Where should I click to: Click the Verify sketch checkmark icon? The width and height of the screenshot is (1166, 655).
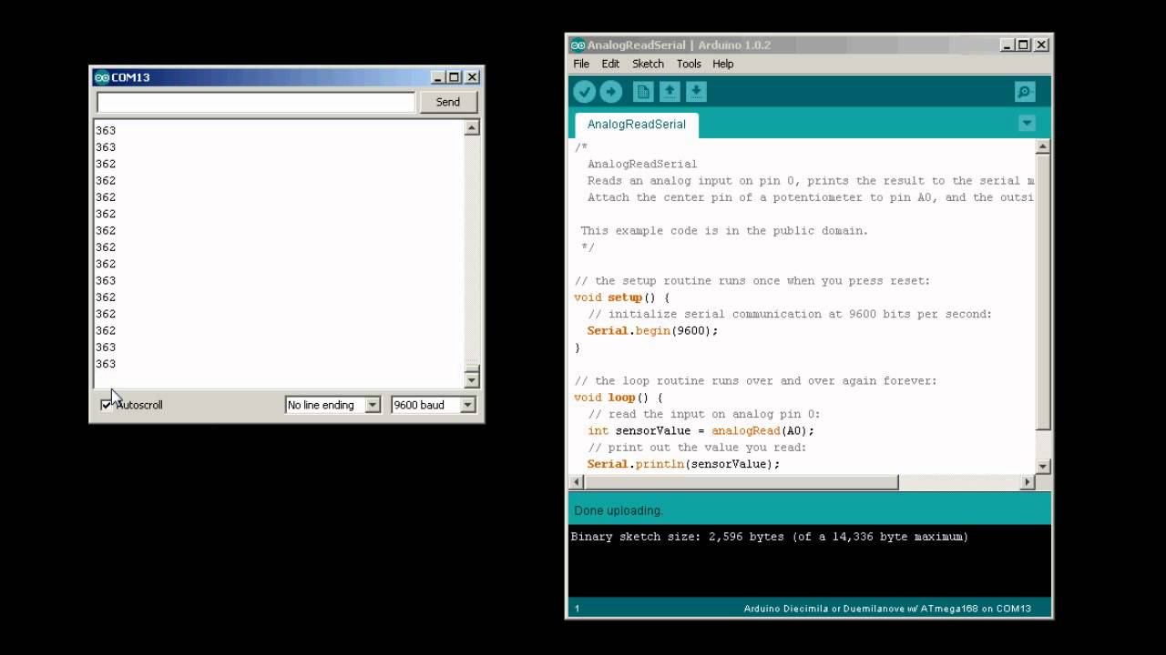tap(585, 92)
